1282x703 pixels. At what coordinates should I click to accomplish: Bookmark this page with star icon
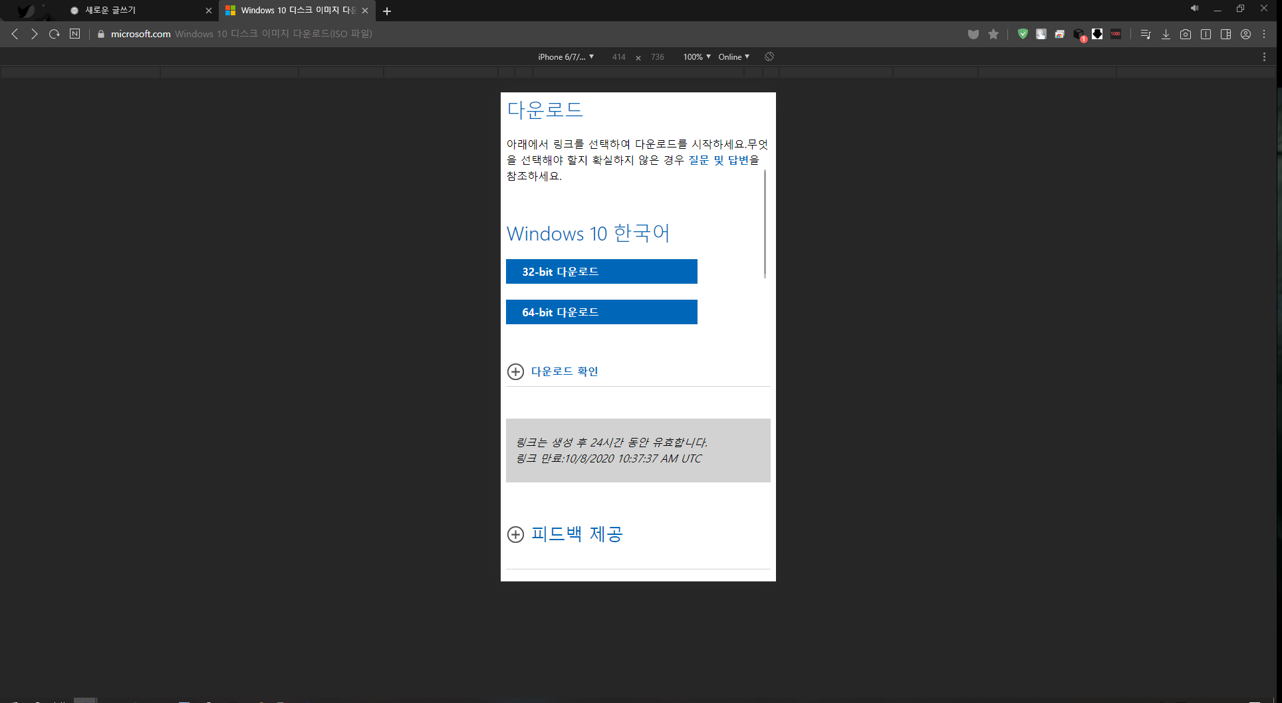click(x=993, y=34)
